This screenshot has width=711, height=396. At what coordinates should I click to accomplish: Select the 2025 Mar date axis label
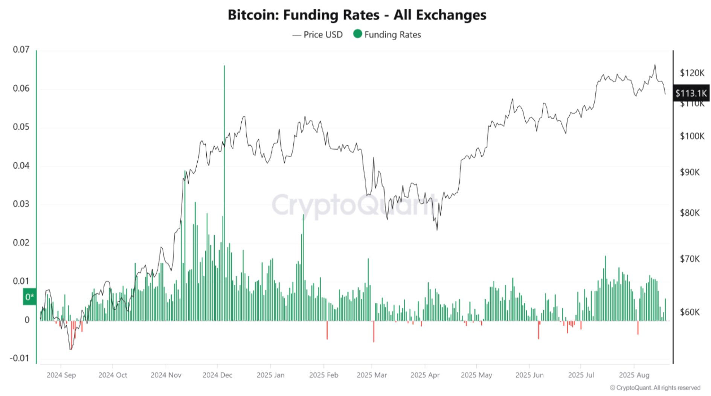372,375
